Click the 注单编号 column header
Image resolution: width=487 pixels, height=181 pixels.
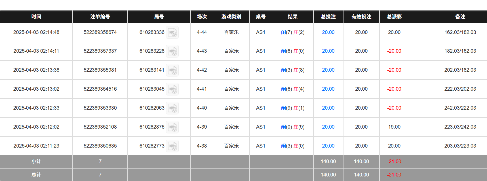coord(100,17)
